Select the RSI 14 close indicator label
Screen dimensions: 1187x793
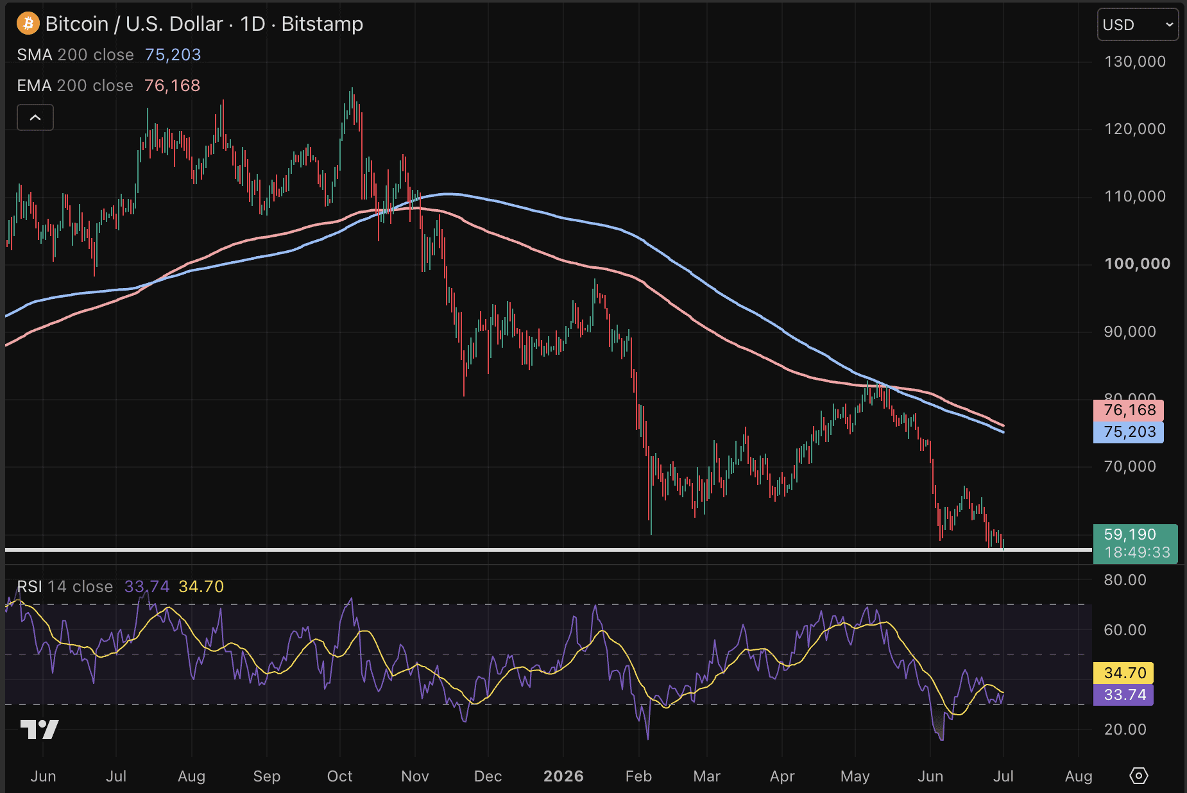65,586
